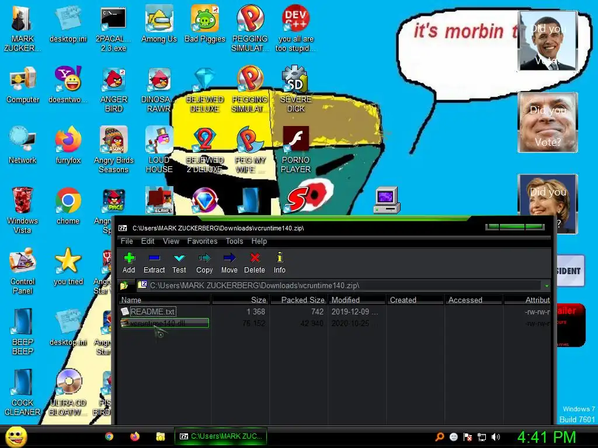Open 2PACAL 2.3.exe desktop icon
Image resolution: width=598 pixels, height=448 pixels.
pyautogui.click(x=113, y=29)
